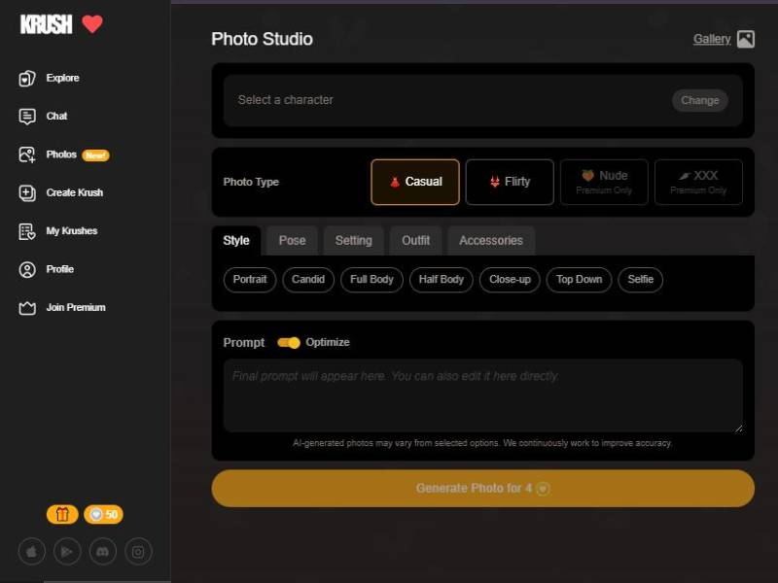
Task: Select the Flirty photo type
Action: [510, 182]
